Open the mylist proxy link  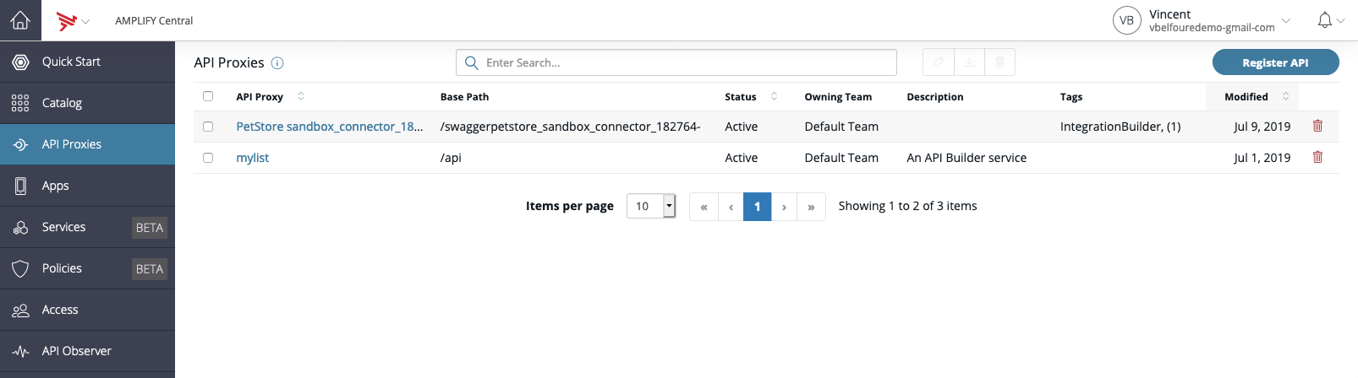tap(253, 158)
